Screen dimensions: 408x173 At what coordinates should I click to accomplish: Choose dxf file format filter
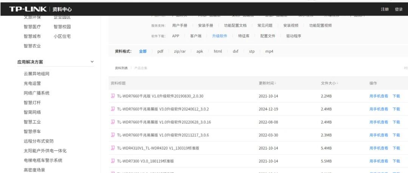tap(235, 51)
